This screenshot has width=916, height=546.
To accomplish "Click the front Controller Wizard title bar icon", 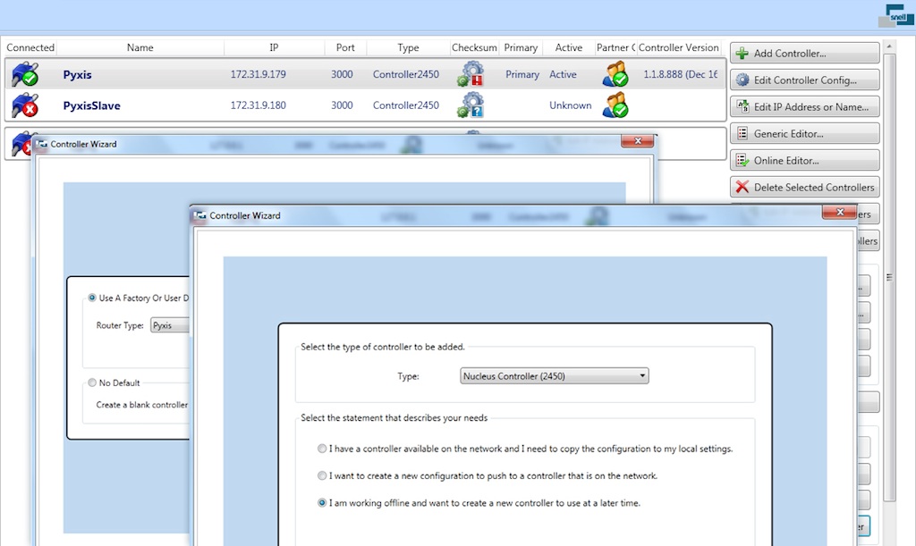I will [199, 216].
